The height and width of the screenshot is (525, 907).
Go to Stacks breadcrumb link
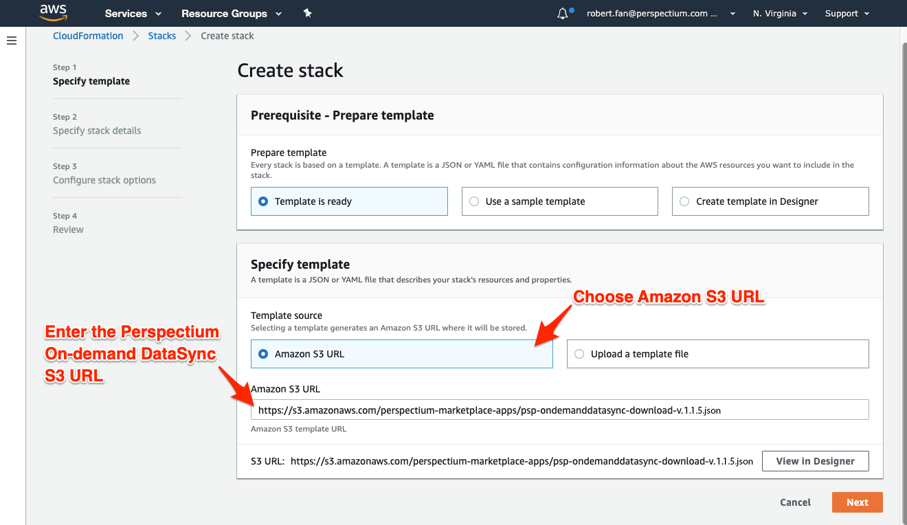coord(162,36)
